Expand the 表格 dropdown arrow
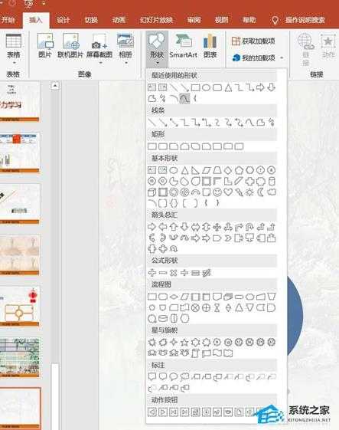 pos(14,64)
